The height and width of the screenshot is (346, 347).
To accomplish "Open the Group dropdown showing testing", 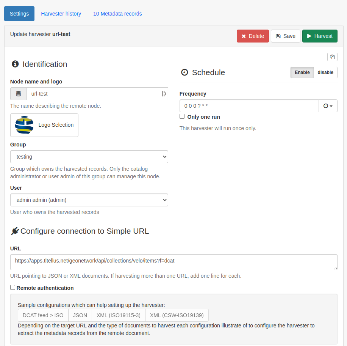I will 89,157.
